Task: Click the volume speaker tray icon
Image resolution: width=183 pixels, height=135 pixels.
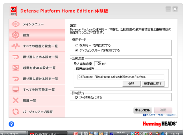Action: click(166, 134)
